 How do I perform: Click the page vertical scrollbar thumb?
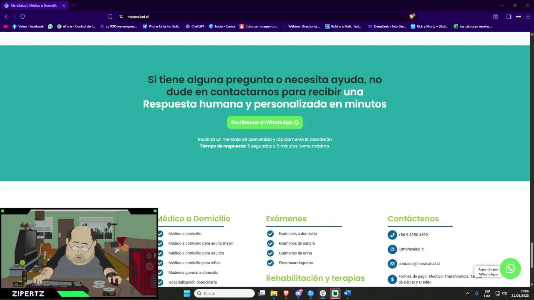pos(531,255)
